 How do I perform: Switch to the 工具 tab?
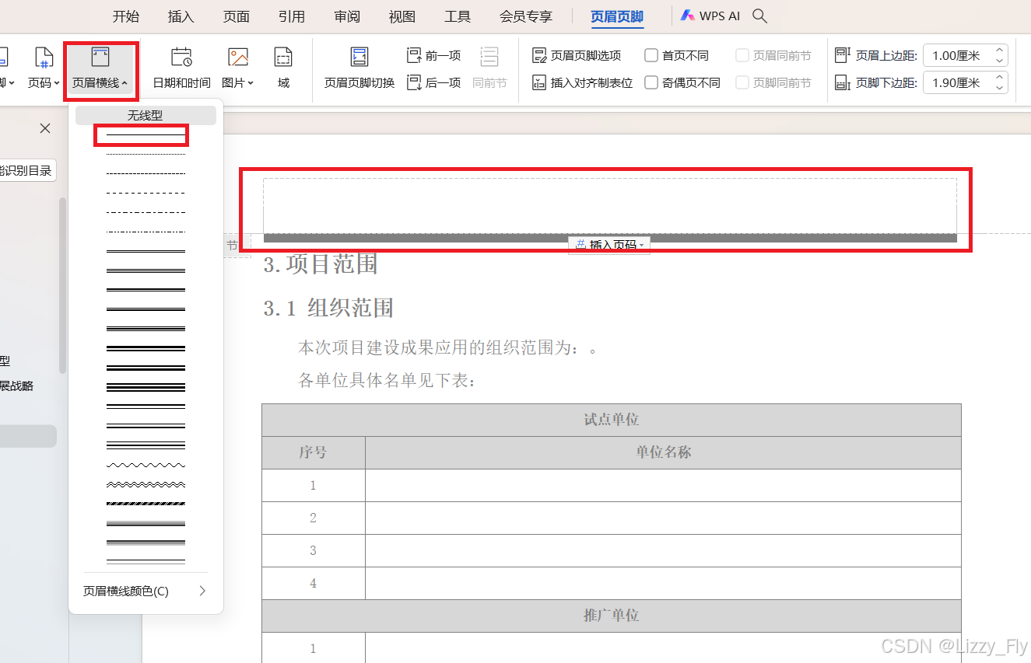(458, 16)
